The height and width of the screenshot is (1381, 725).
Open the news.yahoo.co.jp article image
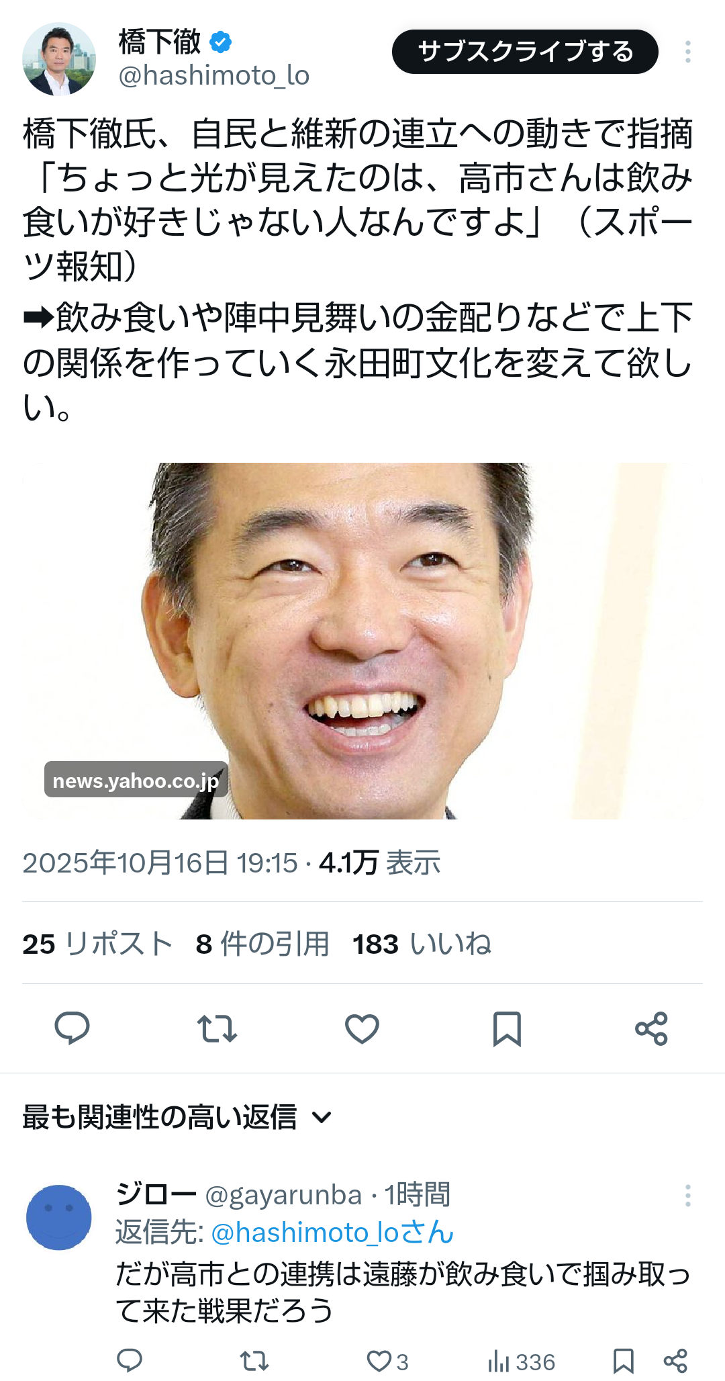click(362, 641)
